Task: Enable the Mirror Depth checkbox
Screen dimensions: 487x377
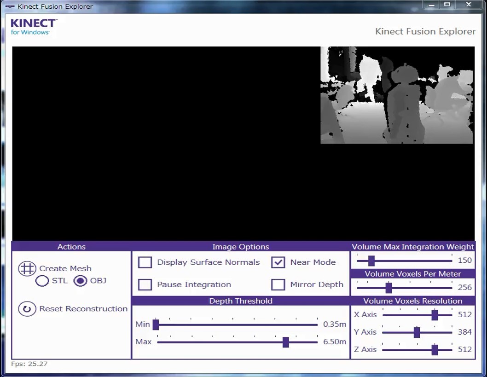Action: (278, 284)
